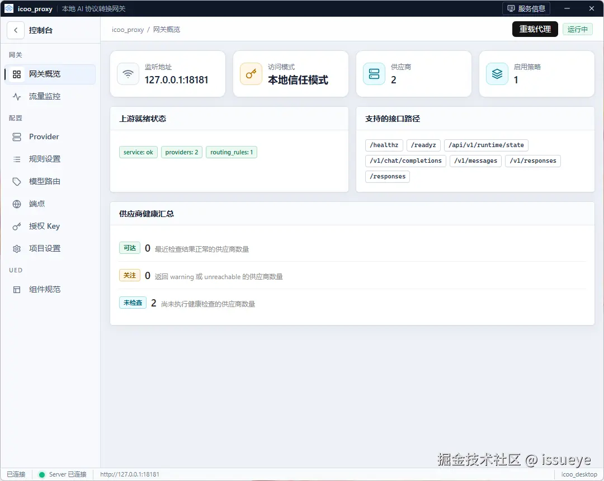This screenshot has width=604, height=481.
Task: Click the monitor icon in 服务信息 button
Action: click(511, 8)
